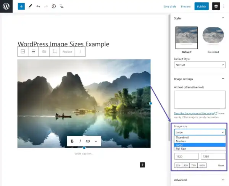Open the document info details icon
Image resolution: width=229 pixels, height=186 pixels.
54,6
